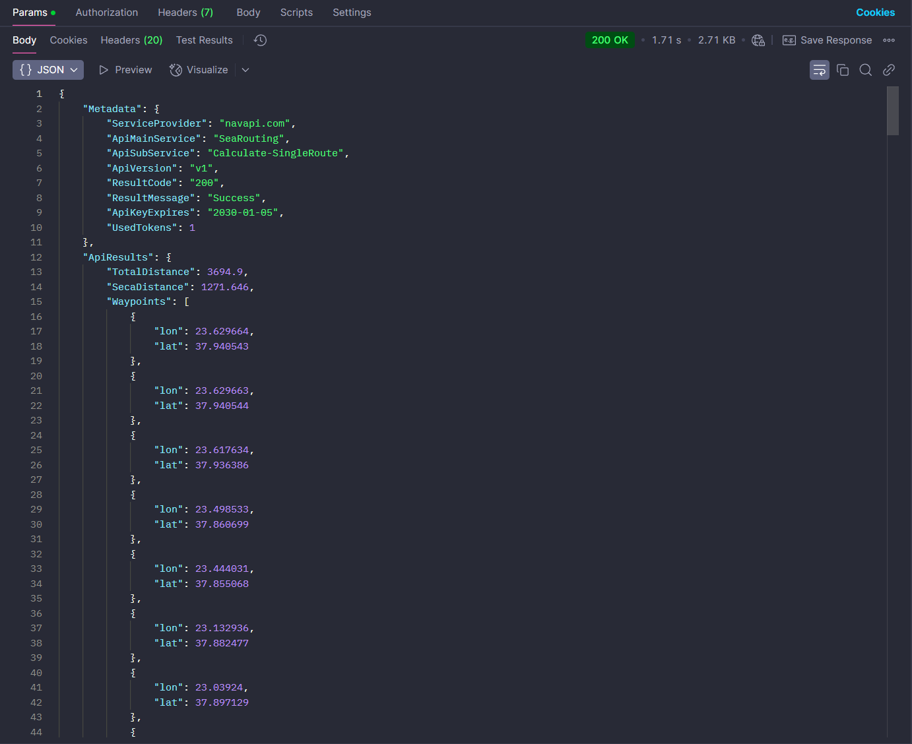
Task: Toggle word wrap in response body
Action: (819, 70)
